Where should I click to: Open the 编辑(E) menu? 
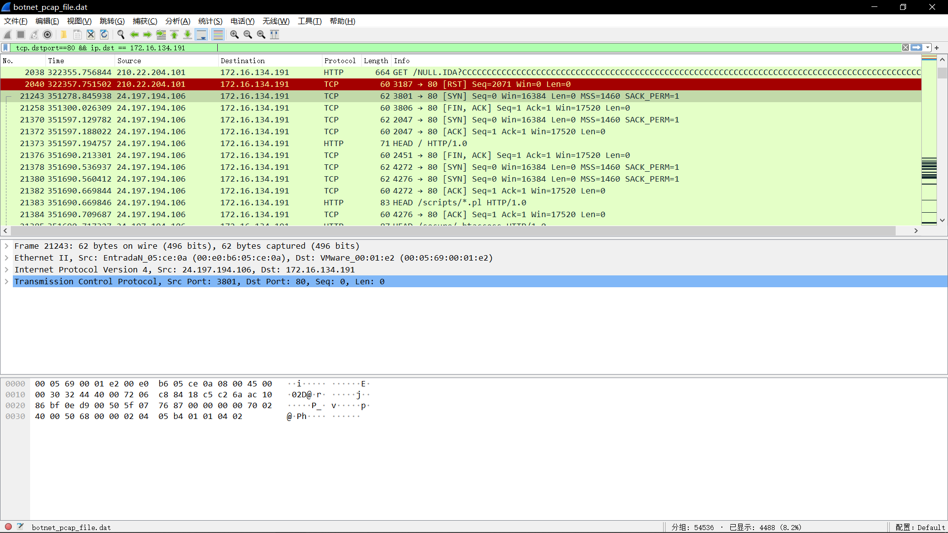[x=47, y=21]
